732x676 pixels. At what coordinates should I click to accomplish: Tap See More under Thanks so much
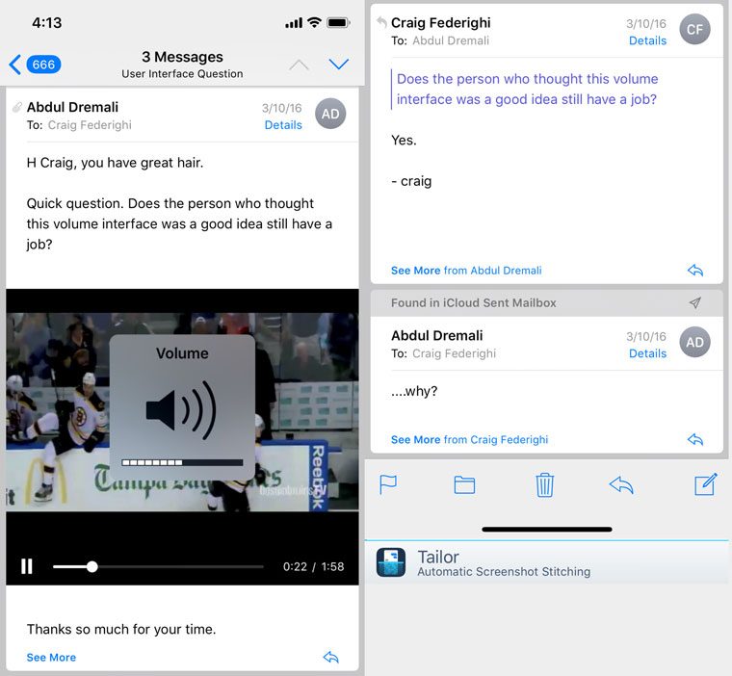tap(51, 658)
